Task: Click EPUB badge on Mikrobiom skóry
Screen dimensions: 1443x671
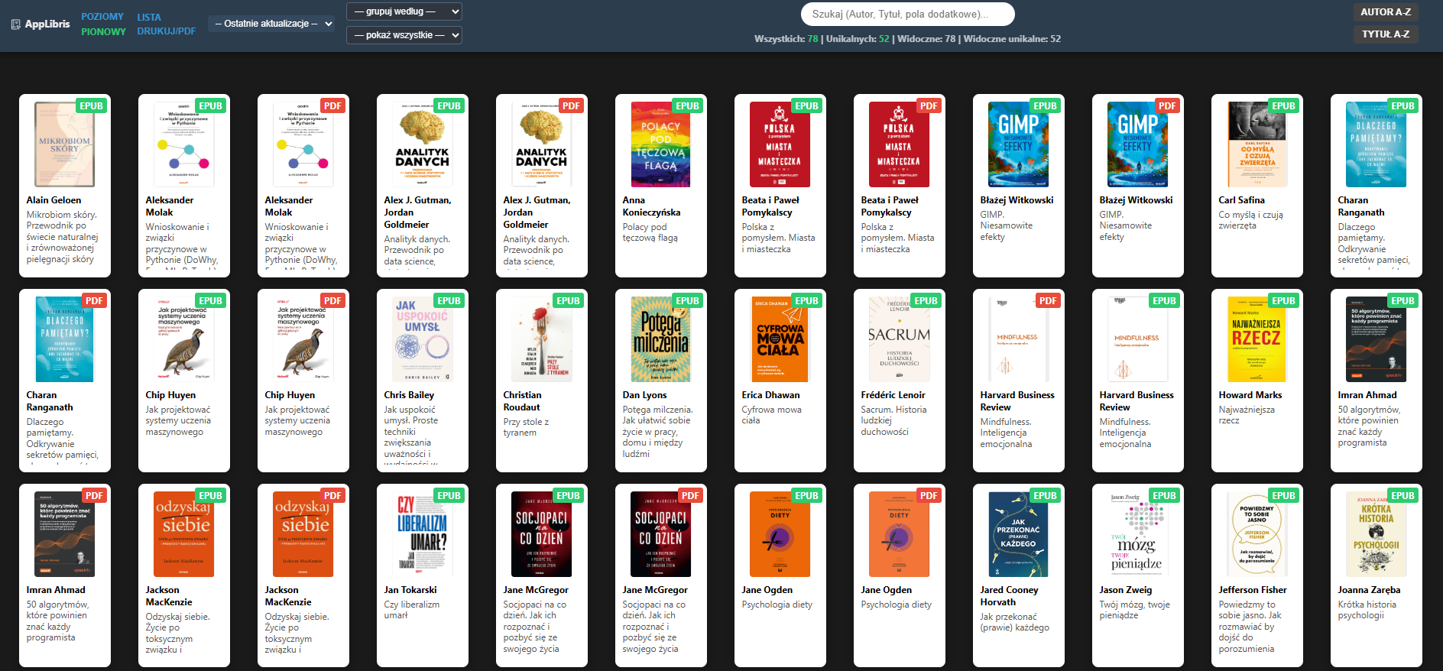Action: (91, 106)
